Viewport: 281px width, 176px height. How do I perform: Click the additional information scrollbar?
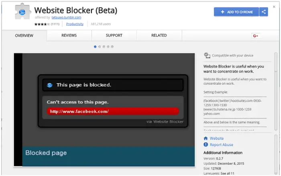(x=276, y=155)
